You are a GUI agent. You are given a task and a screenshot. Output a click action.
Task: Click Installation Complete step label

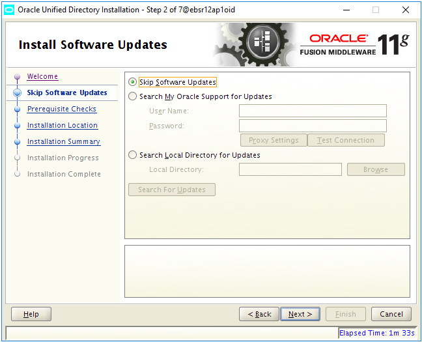(64, 174)
